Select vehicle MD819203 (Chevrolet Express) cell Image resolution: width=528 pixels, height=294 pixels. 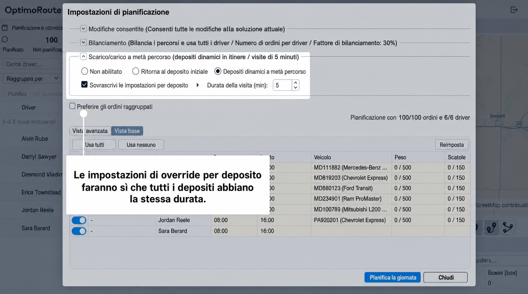[x=351, y=178]
